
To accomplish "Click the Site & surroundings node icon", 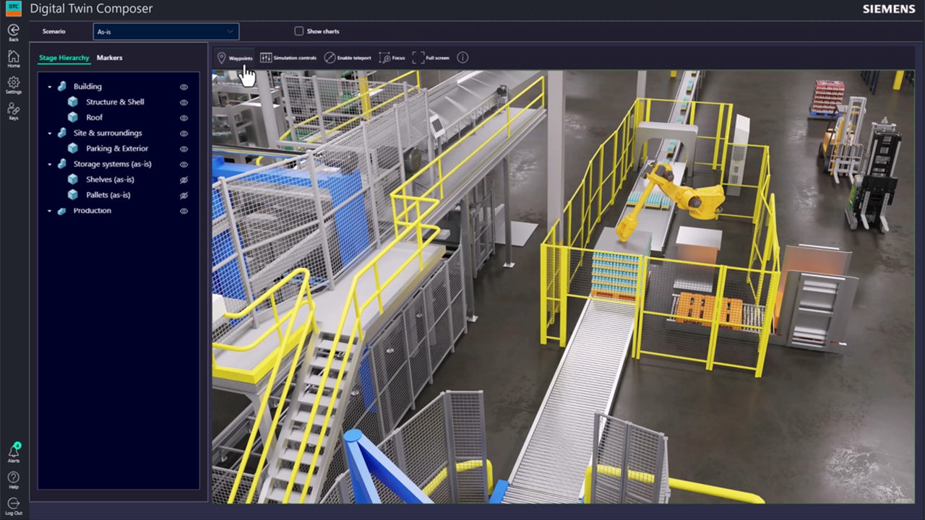I will coord(62,133).
